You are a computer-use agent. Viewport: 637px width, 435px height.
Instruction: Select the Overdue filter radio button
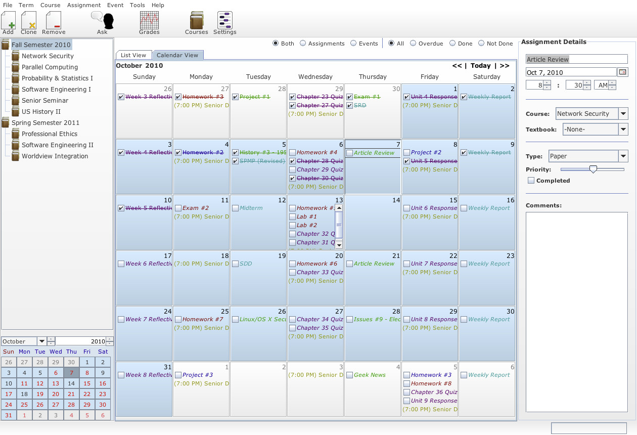click(413, 43)
